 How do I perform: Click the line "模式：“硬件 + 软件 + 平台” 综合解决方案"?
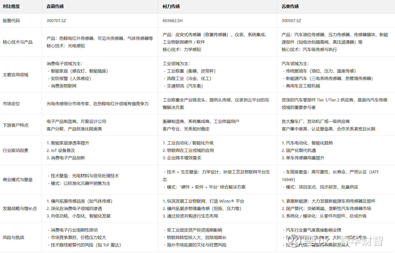tap(205, 187)
